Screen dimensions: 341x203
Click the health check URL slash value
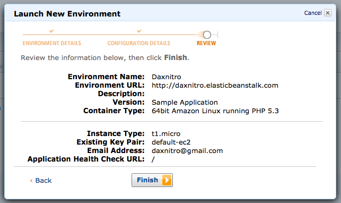pyautogui.click(x=153, y=159)
